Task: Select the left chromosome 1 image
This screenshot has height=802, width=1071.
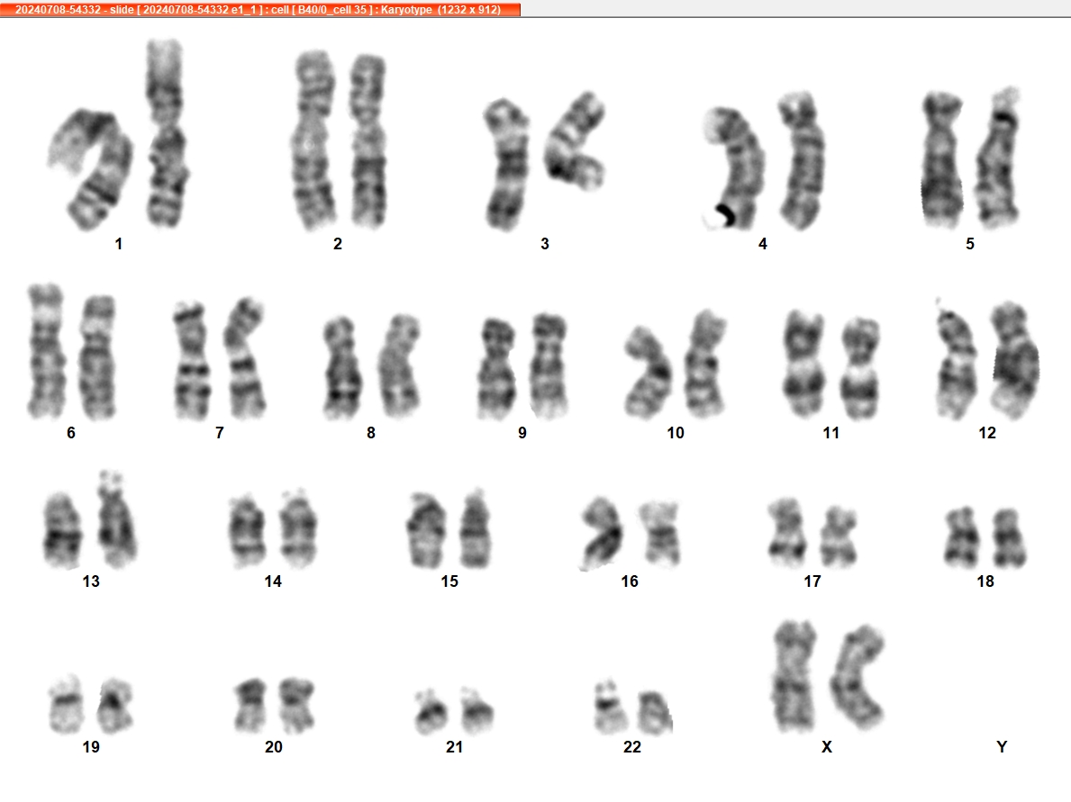Action: (x=92, y=168)
